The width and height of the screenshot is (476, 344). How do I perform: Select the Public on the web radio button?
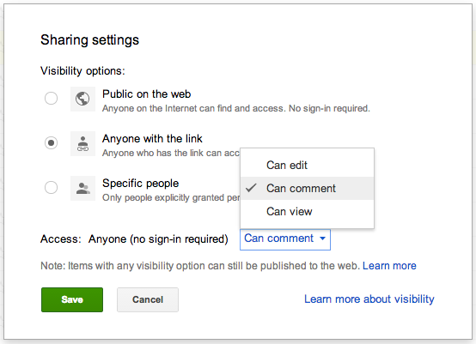[x=51, y=98]
